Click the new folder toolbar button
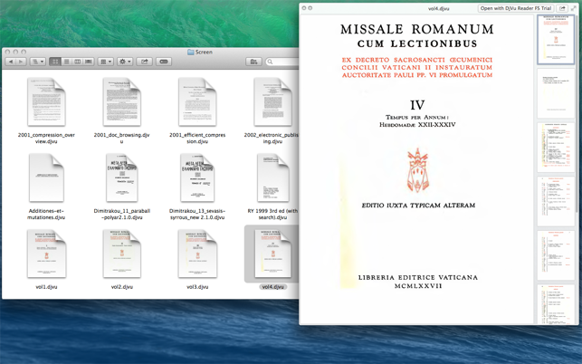Screen dimensions: 582x364 254,62
